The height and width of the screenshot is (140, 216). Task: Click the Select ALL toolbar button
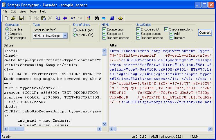[x=58, y=18]
